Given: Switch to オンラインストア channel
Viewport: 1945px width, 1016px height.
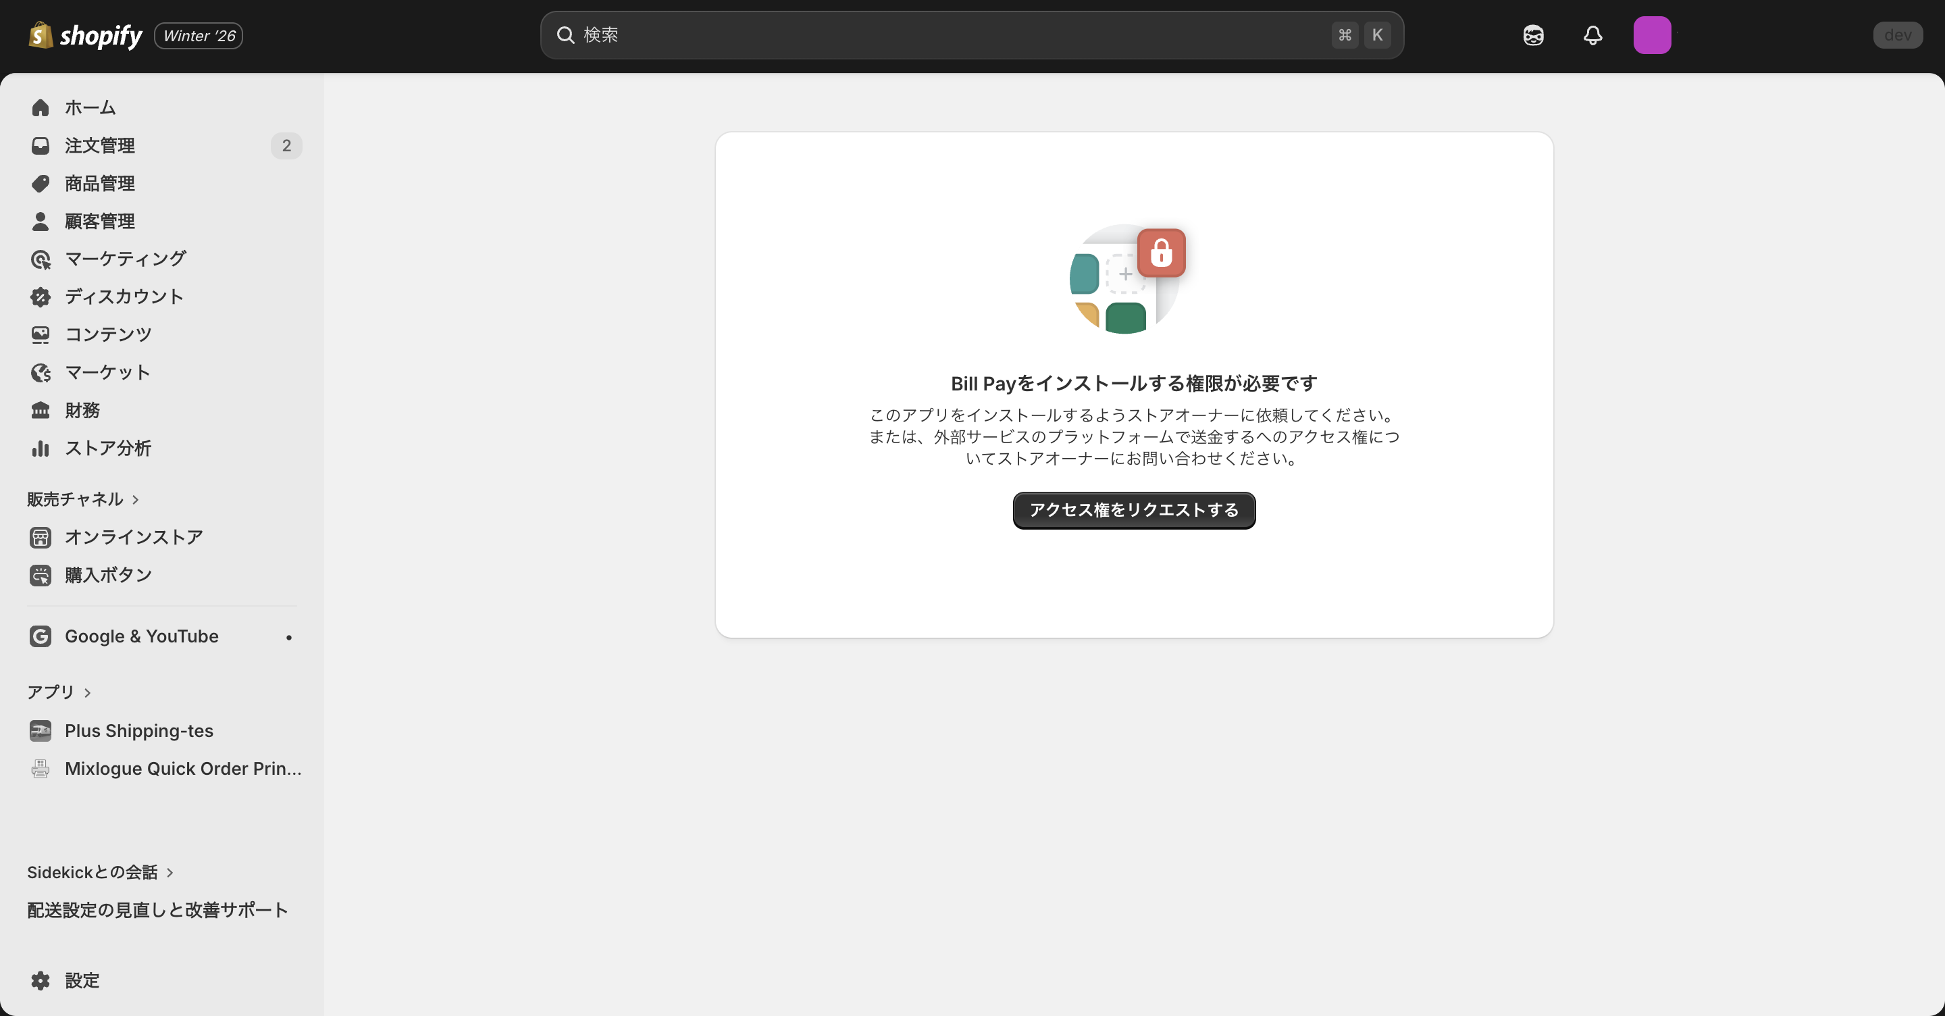Looking at the screenshot, I should tap(133, 537).
